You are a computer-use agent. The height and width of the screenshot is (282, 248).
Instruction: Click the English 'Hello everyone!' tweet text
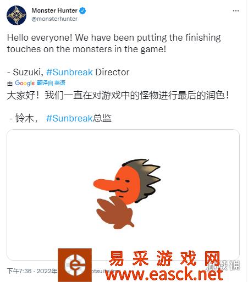114,43
